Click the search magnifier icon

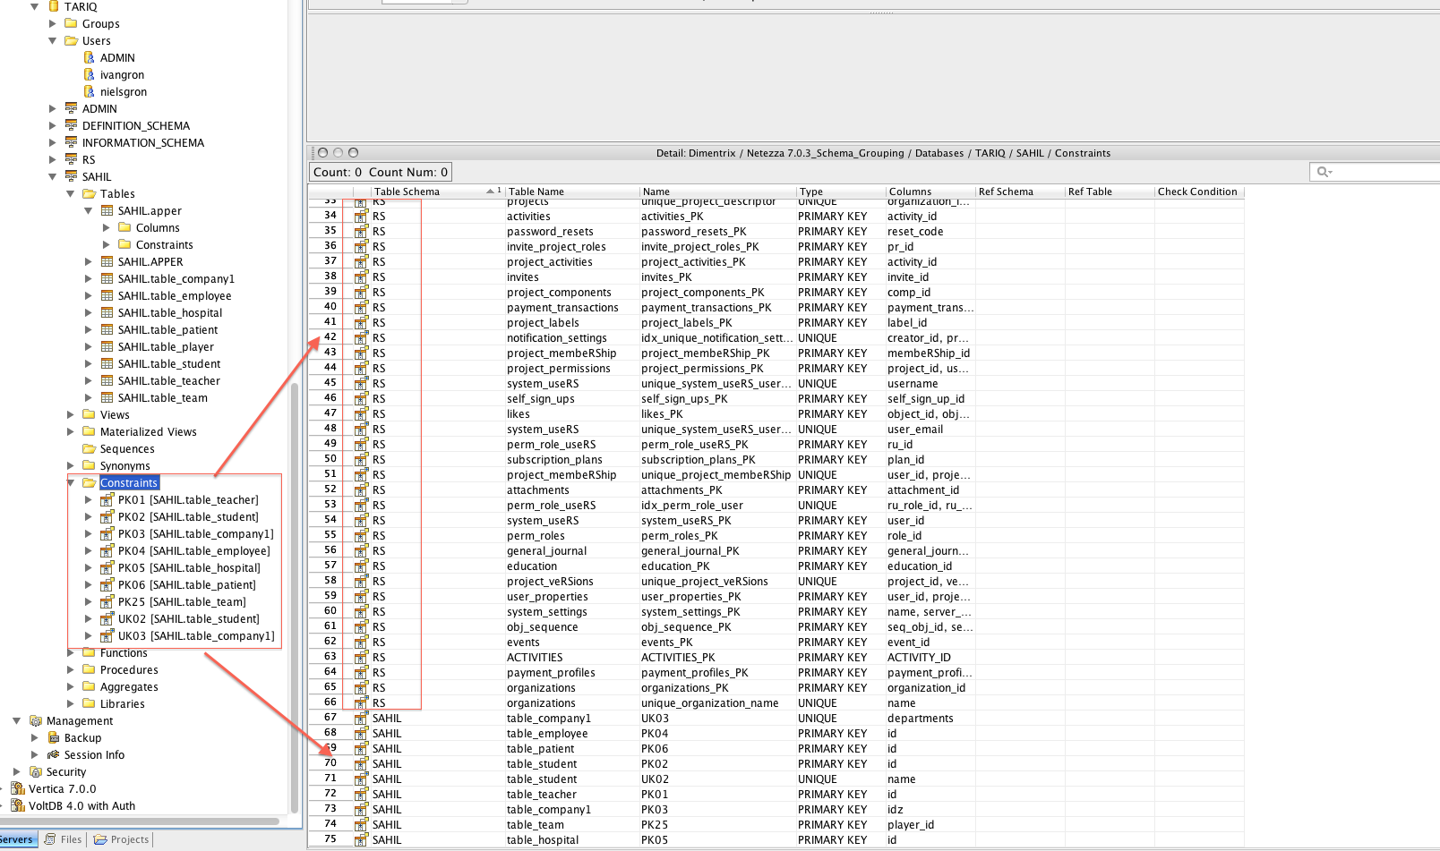(1323, 172)
